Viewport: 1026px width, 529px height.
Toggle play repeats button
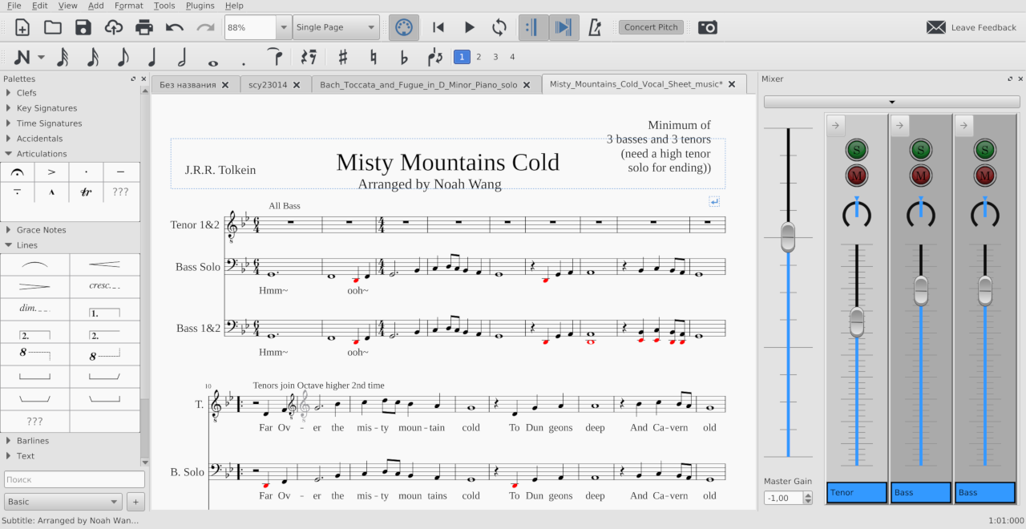533,27
